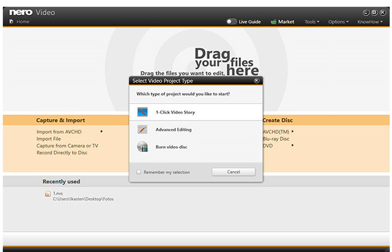The height and width of the screenshot is (252, 392).
Task: Click the Live Guide label
Action: coord(250,22)
